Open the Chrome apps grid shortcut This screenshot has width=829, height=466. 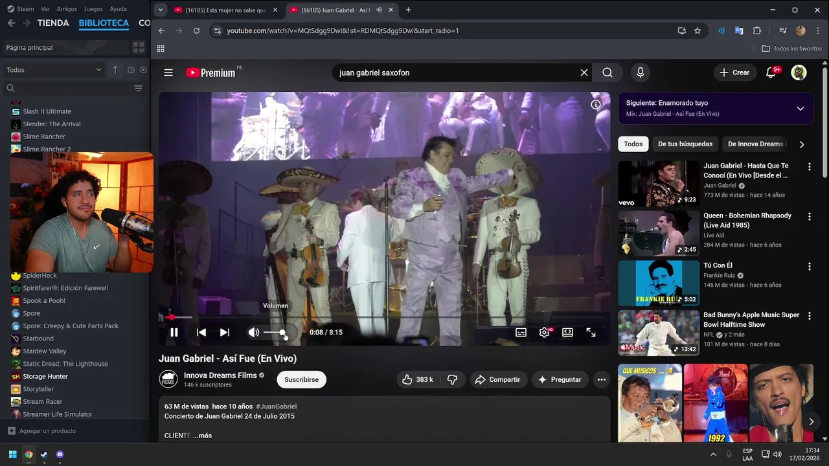[161, 49]
